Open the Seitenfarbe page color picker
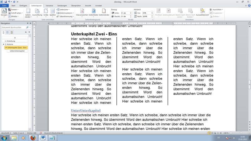Image resolution: width=251 pixels, height=141 pixels. coord(93,13)
